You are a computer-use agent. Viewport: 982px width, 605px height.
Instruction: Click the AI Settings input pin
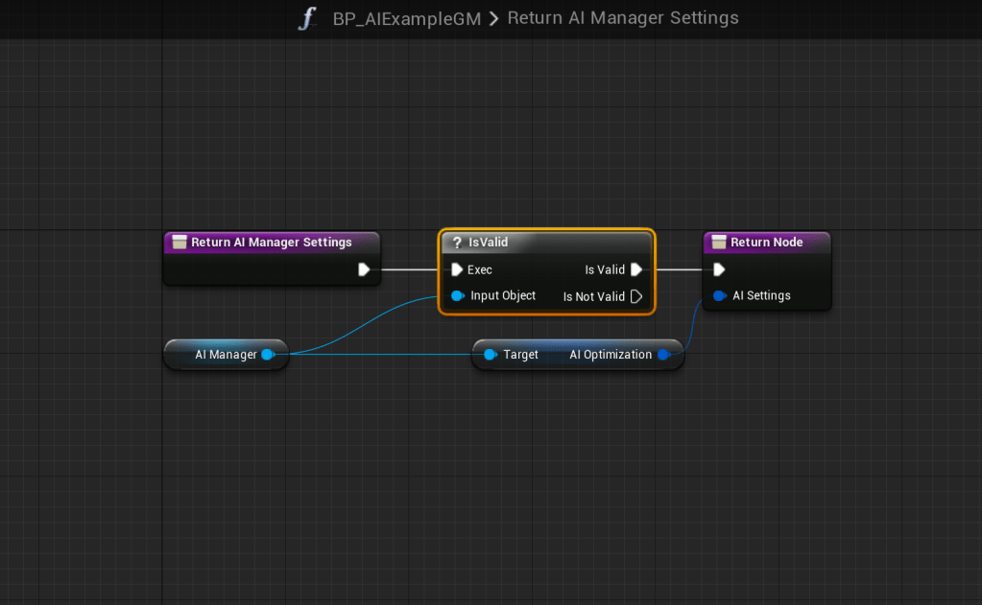click(x=719, y=295)
